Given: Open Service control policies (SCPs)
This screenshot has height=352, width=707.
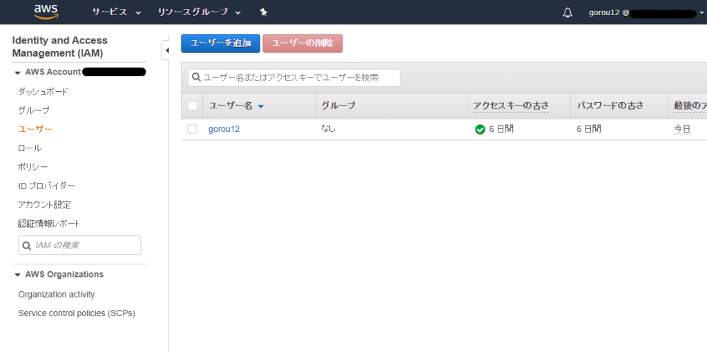Looking at the screenshot, I should click(x=77, y=313).
